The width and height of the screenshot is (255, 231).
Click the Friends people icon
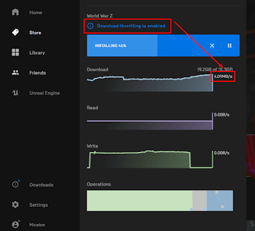[15, 73]
